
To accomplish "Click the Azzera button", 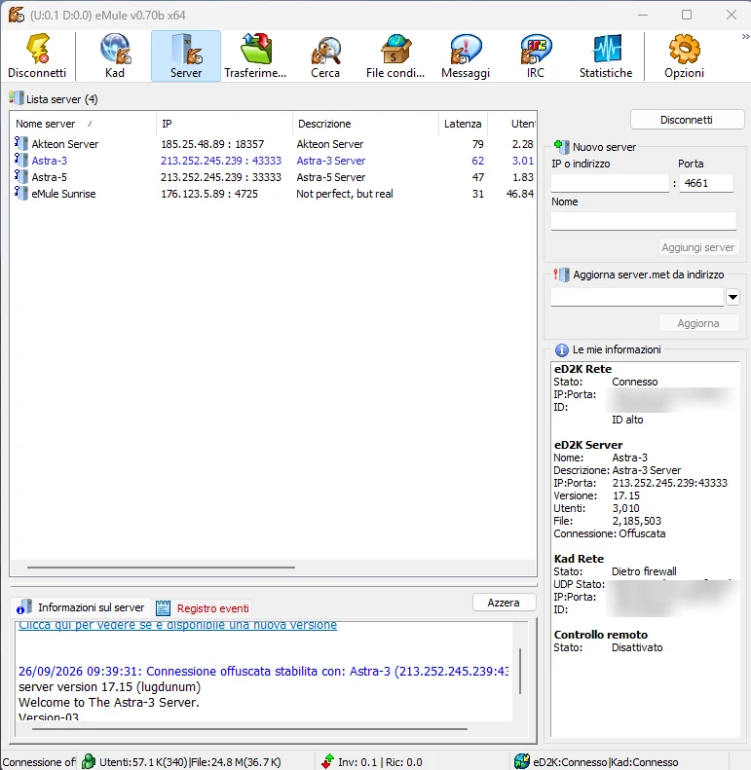I will pyautogui.click(x=504, y=603).
